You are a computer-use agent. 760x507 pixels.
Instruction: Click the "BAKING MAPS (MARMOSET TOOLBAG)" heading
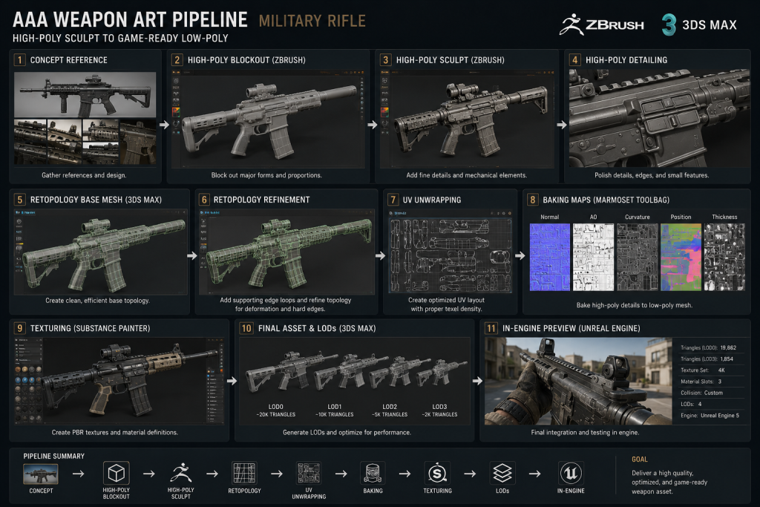606,200
